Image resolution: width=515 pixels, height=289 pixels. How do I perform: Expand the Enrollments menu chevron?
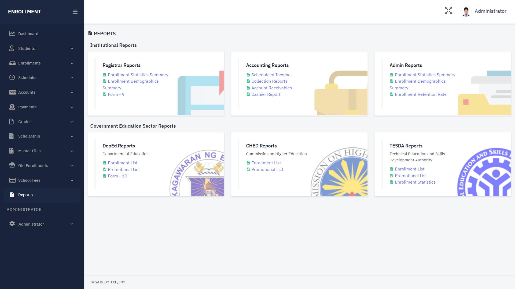(x=72, y=63)
